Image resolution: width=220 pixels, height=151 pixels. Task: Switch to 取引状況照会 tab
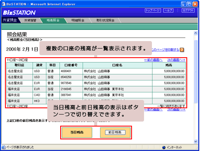[x=105, y=20]
